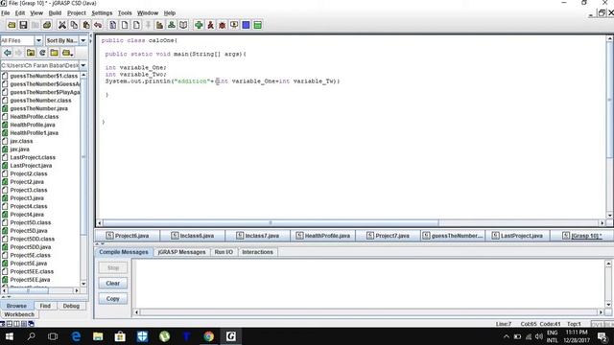This screenshot has height=345, width=614.
Task: Click the Line:7 status bar indicator
Action: 504,324
